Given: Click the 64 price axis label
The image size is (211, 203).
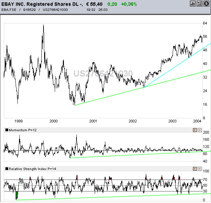Looking at the screenshot, I should coord(205,23).
